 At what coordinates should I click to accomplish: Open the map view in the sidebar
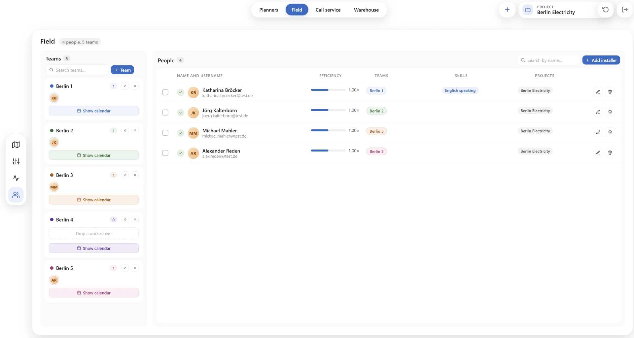point(16,145)
